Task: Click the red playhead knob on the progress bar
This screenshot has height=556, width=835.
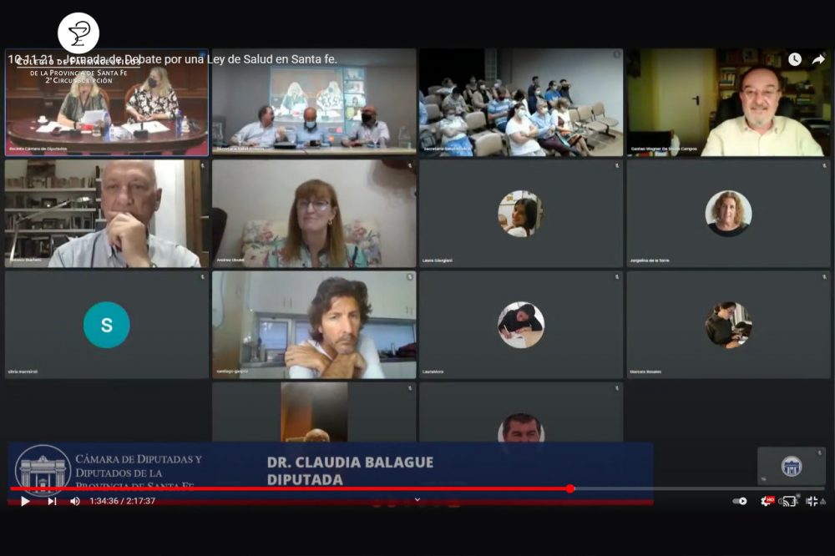Action: [x=570, y=488]
